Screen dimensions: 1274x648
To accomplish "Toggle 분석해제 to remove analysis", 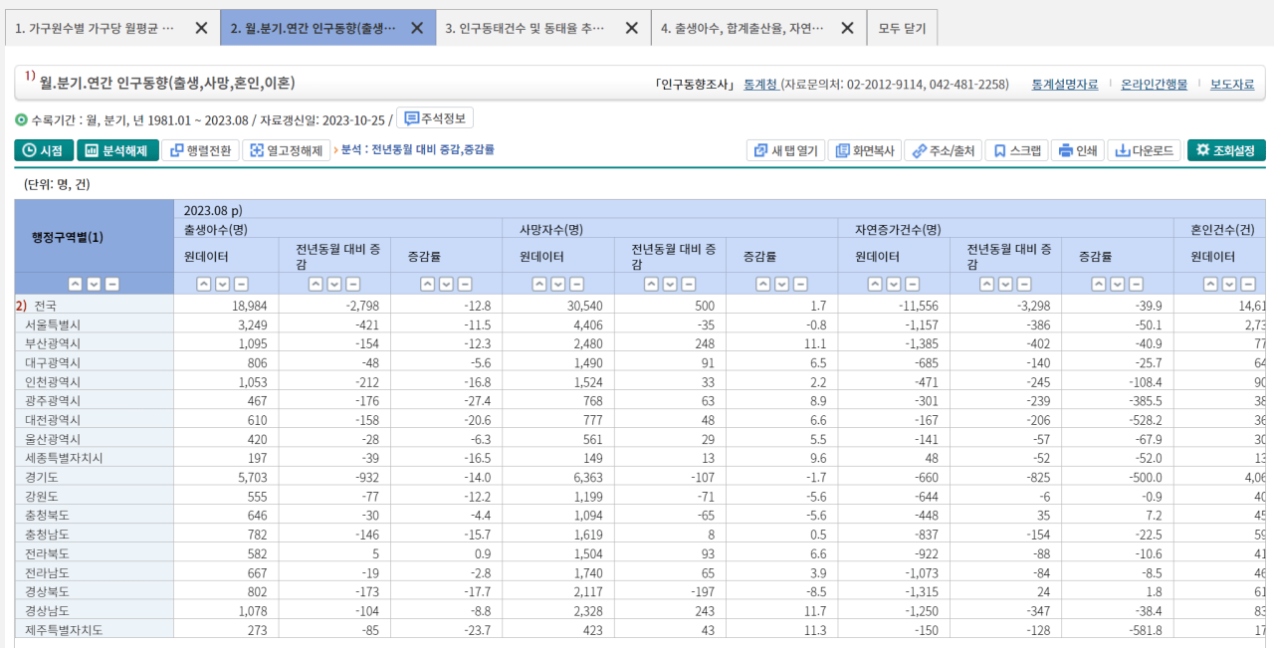I will pyautogui.click(x=117, y=150).
